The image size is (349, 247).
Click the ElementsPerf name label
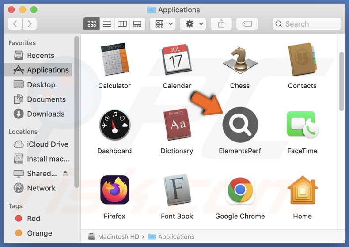pyautogui.click(x=240, y=151)
